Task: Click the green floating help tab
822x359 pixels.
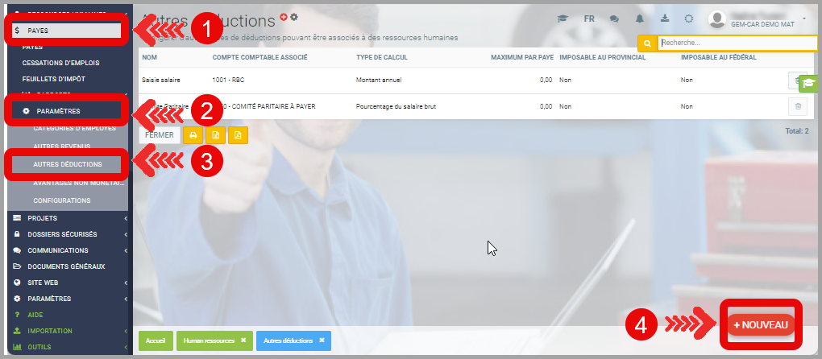Action: click(808, 83)
